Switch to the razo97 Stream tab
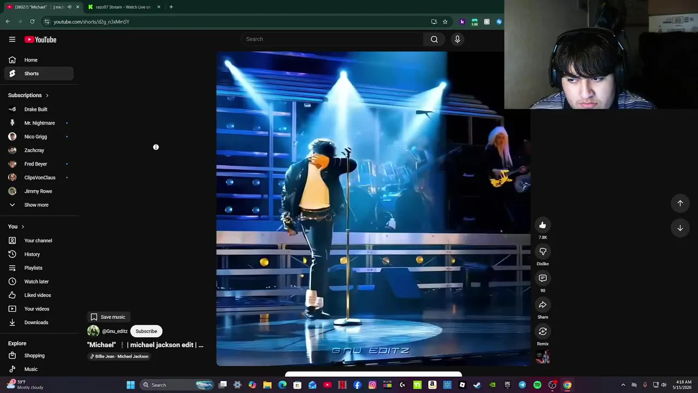Image resolution: width=698 pixels, height=393 pixels. pos(123,7)
